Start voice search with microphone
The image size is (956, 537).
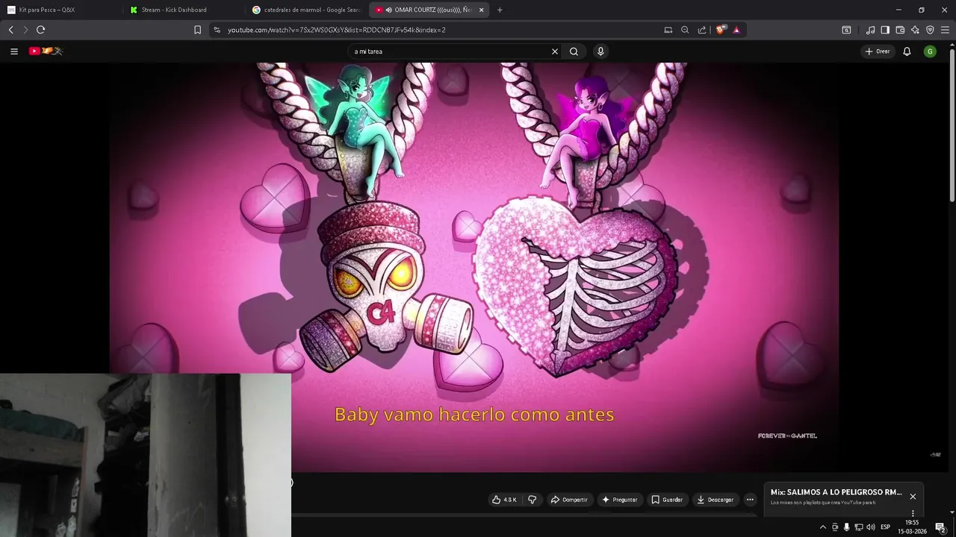(x=600, y=51)
